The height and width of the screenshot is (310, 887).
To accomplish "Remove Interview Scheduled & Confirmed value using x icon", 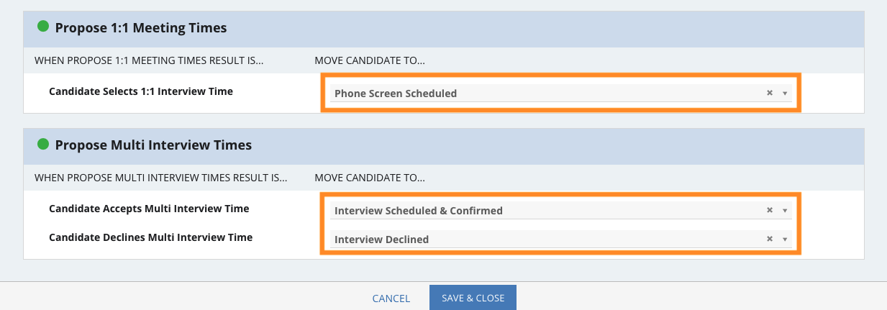I will point(769,210).
